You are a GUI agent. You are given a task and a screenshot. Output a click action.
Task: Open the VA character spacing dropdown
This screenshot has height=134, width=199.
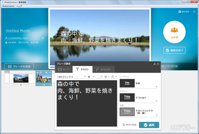(x=107, y=77)
